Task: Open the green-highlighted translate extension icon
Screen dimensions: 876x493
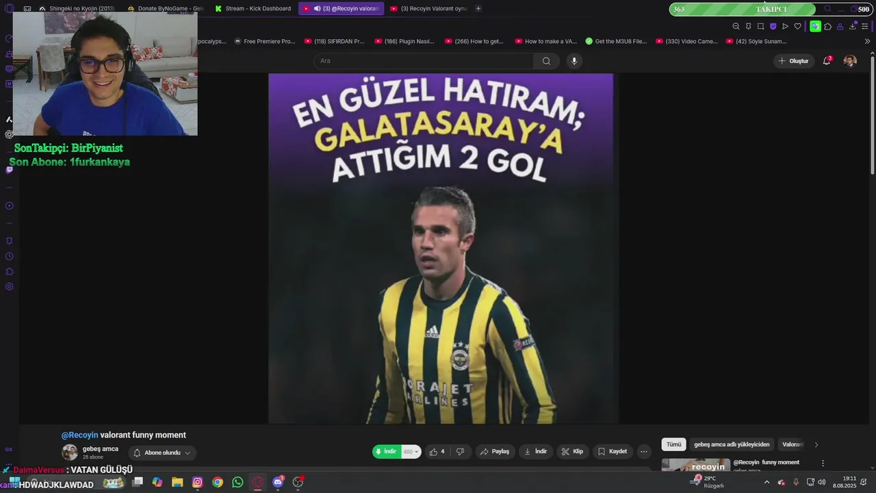Action: pos(815,26)
